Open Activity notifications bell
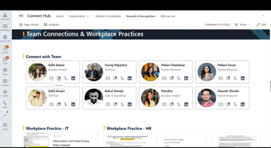Viewport: 271px width, 148px height. click(x=5, y=50)
